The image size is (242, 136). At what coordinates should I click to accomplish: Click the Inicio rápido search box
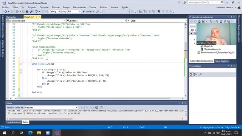point(205,3)
